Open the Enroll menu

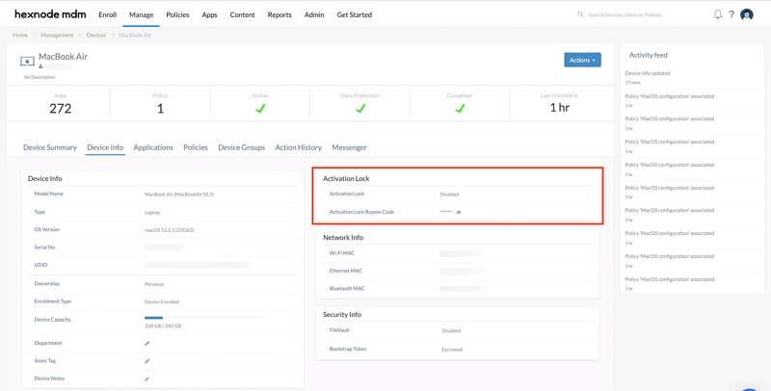(x=107, y=14)
